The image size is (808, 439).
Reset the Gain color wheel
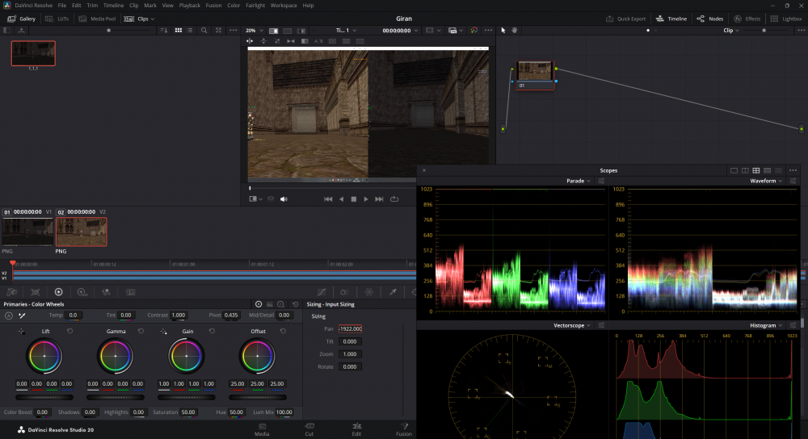(x=212, y=332)
